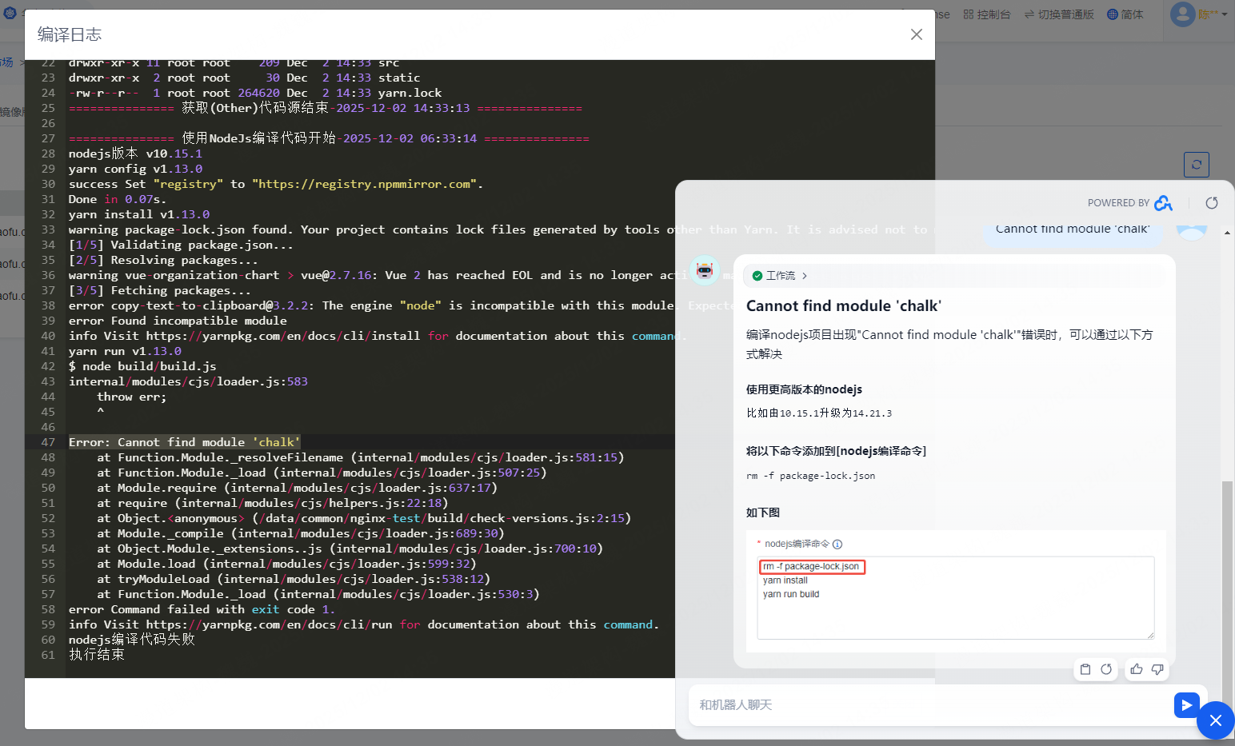Viewport: 1235px width, 746px height.
Task: Regenerate the bot response
Action: tap(1106, 669)
